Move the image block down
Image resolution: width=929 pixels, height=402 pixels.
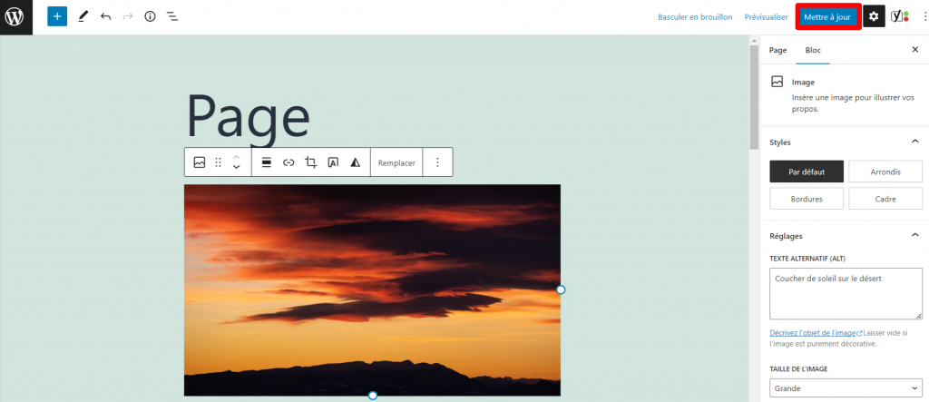(237, 168)
